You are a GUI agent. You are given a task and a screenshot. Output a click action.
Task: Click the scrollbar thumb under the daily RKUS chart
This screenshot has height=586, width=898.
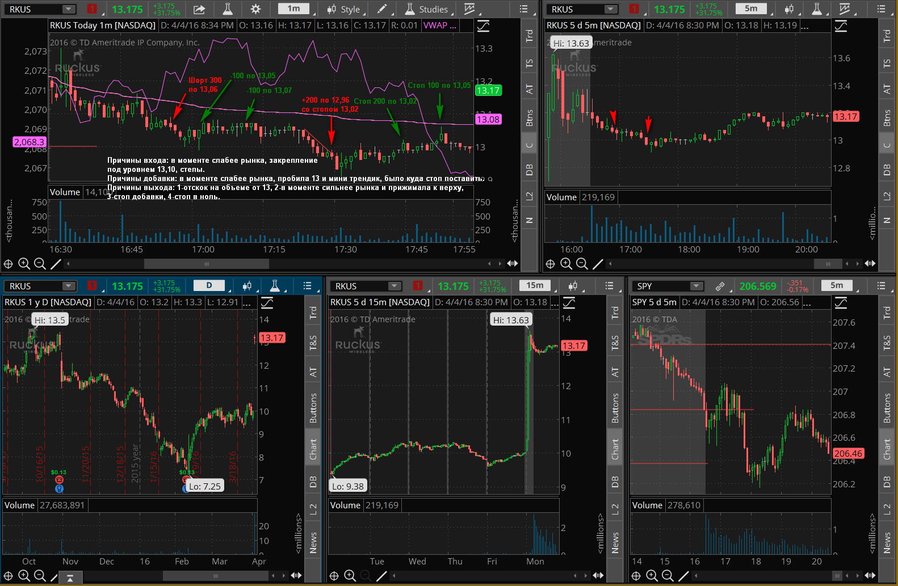tap(216, 576)
